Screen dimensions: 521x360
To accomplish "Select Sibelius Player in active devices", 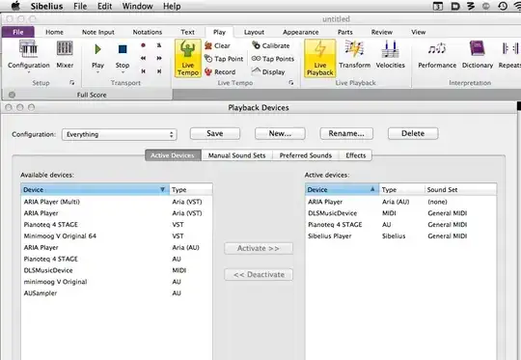I will pyautogui.click(x=400, y=236).
